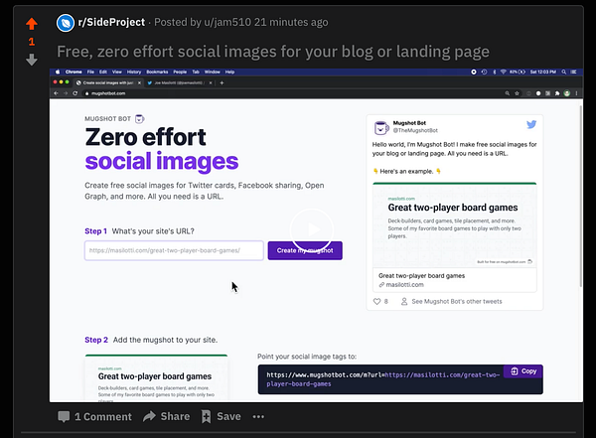Open the People menu

(180, 72)
